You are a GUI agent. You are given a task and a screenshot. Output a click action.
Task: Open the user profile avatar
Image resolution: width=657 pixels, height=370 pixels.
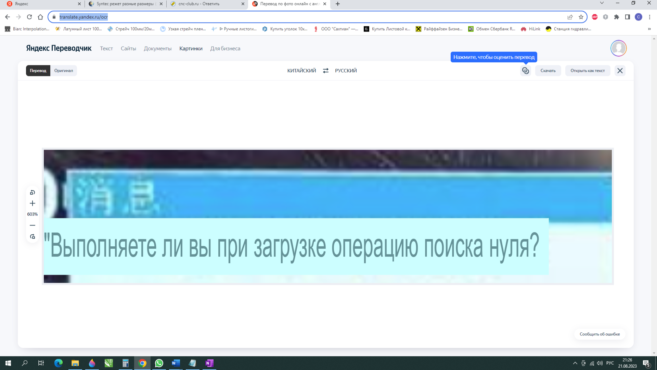pos(618,48)
